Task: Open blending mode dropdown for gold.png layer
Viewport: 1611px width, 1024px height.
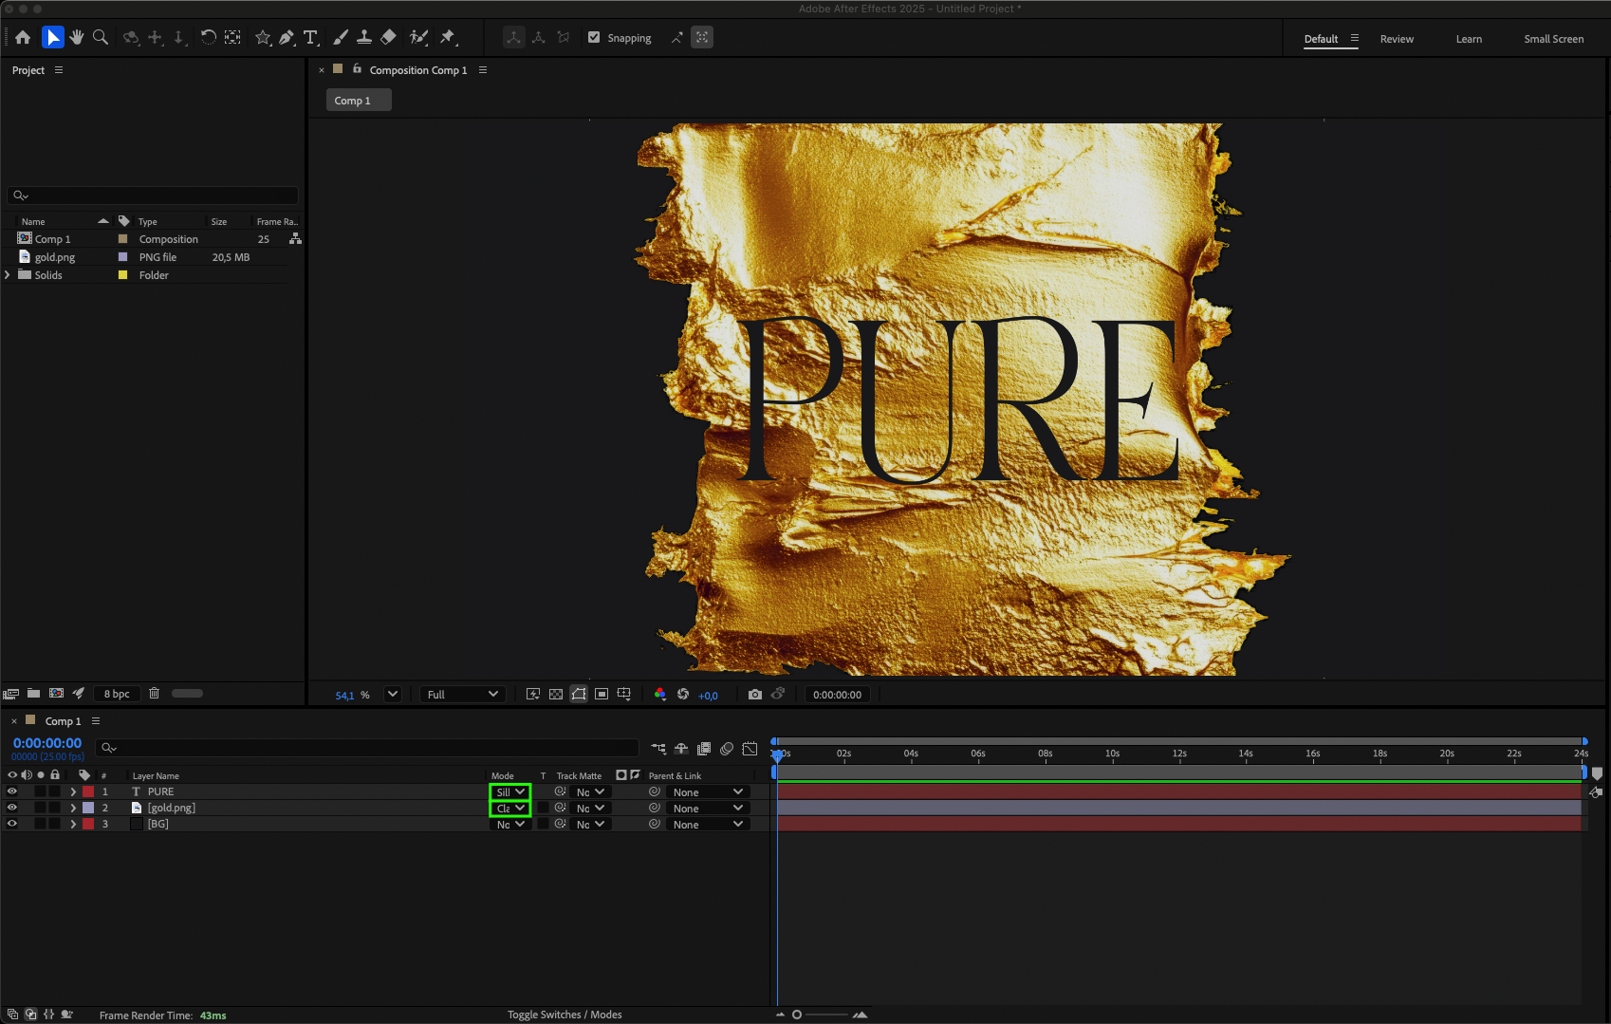Action: pyautogui.click(x=510, y=809)
